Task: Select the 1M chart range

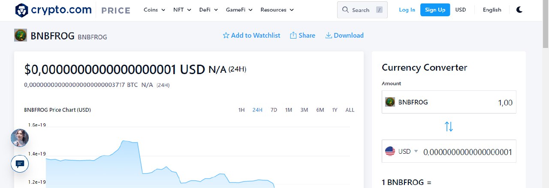Action: tap(289, 110)
